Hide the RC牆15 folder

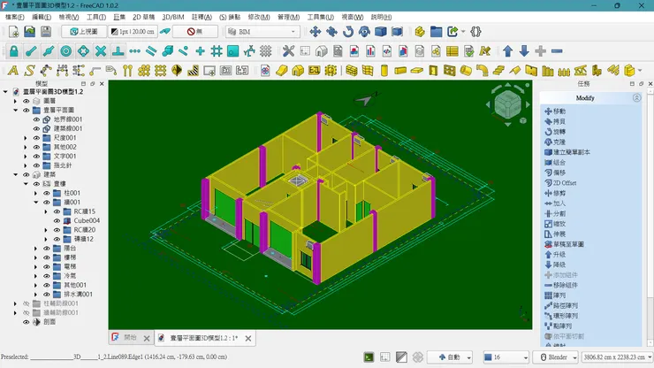pyautogui.click(x=57, y=211)
